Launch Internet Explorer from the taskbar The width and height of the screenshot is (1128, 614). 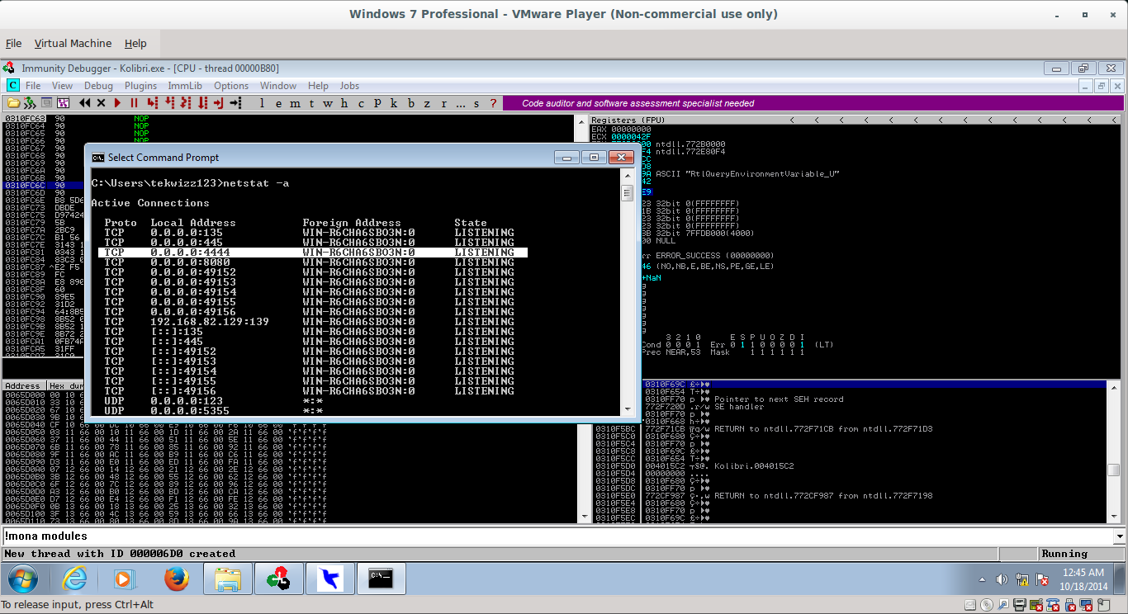point(74,579)
